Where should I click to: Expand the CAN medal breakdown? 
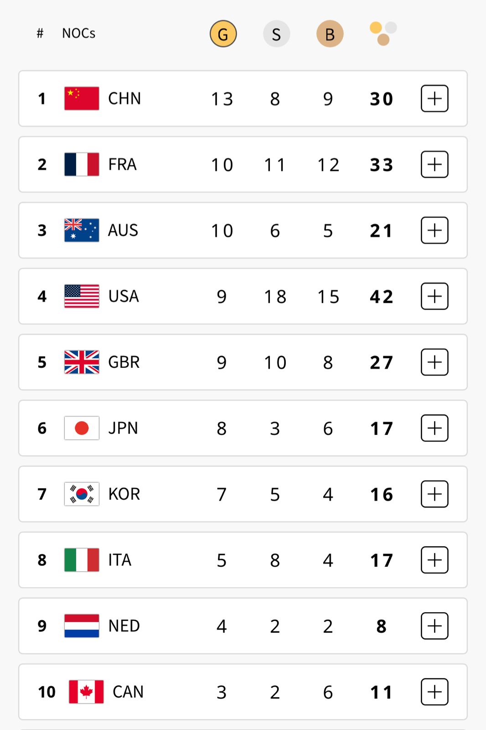[434, 692]
